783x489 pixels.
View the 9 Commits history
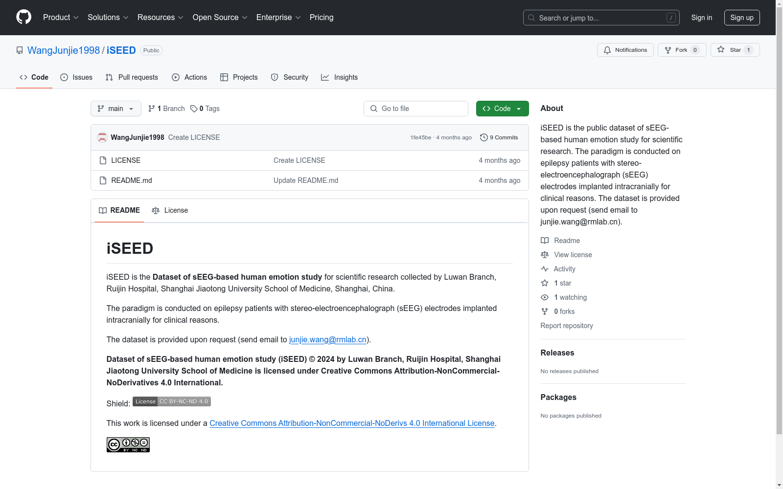499,137
